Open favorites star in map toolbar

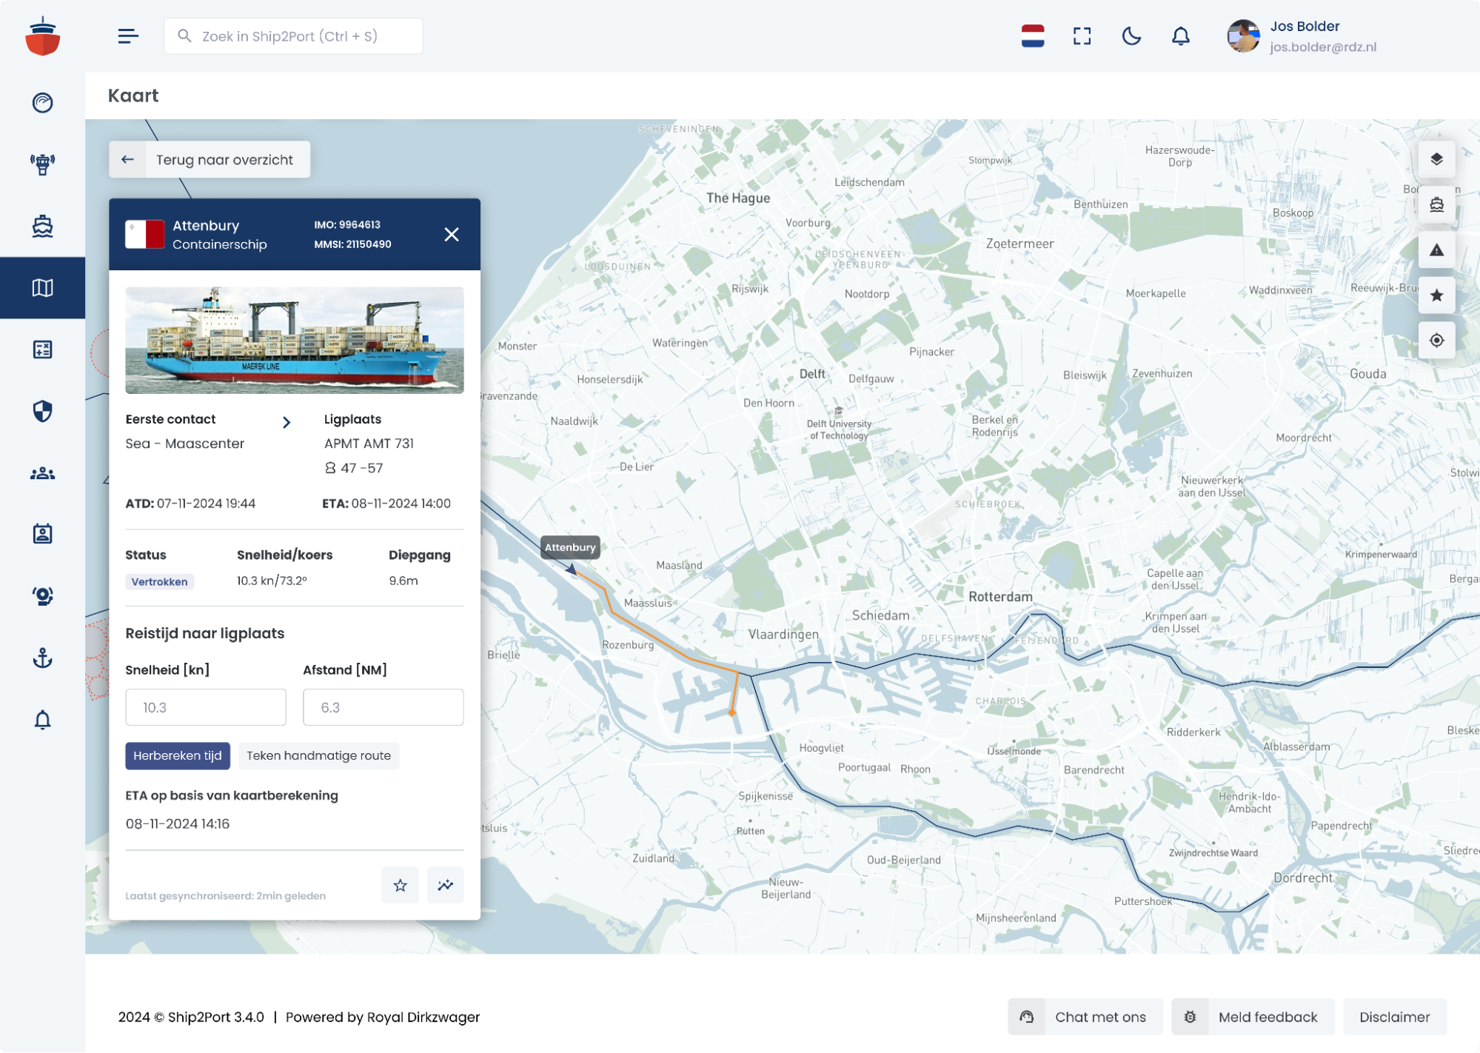coord(1436,295)
